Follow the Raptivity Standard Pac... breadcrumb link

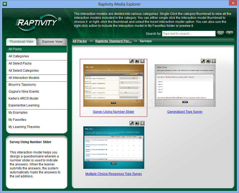coord(113,41)
